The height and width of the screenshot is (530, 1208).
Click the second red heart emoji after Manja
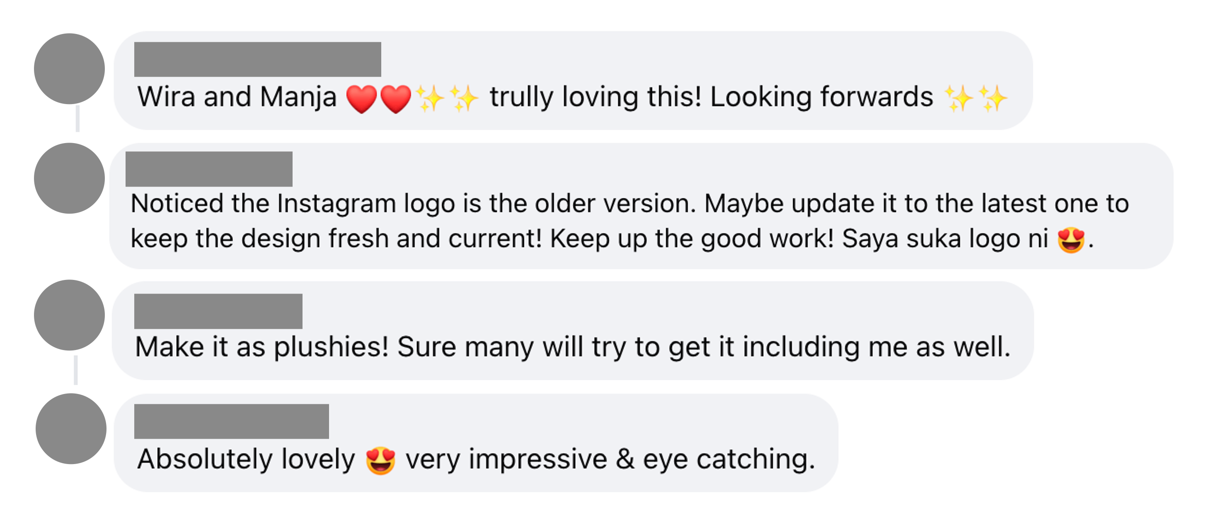point(395,99)
